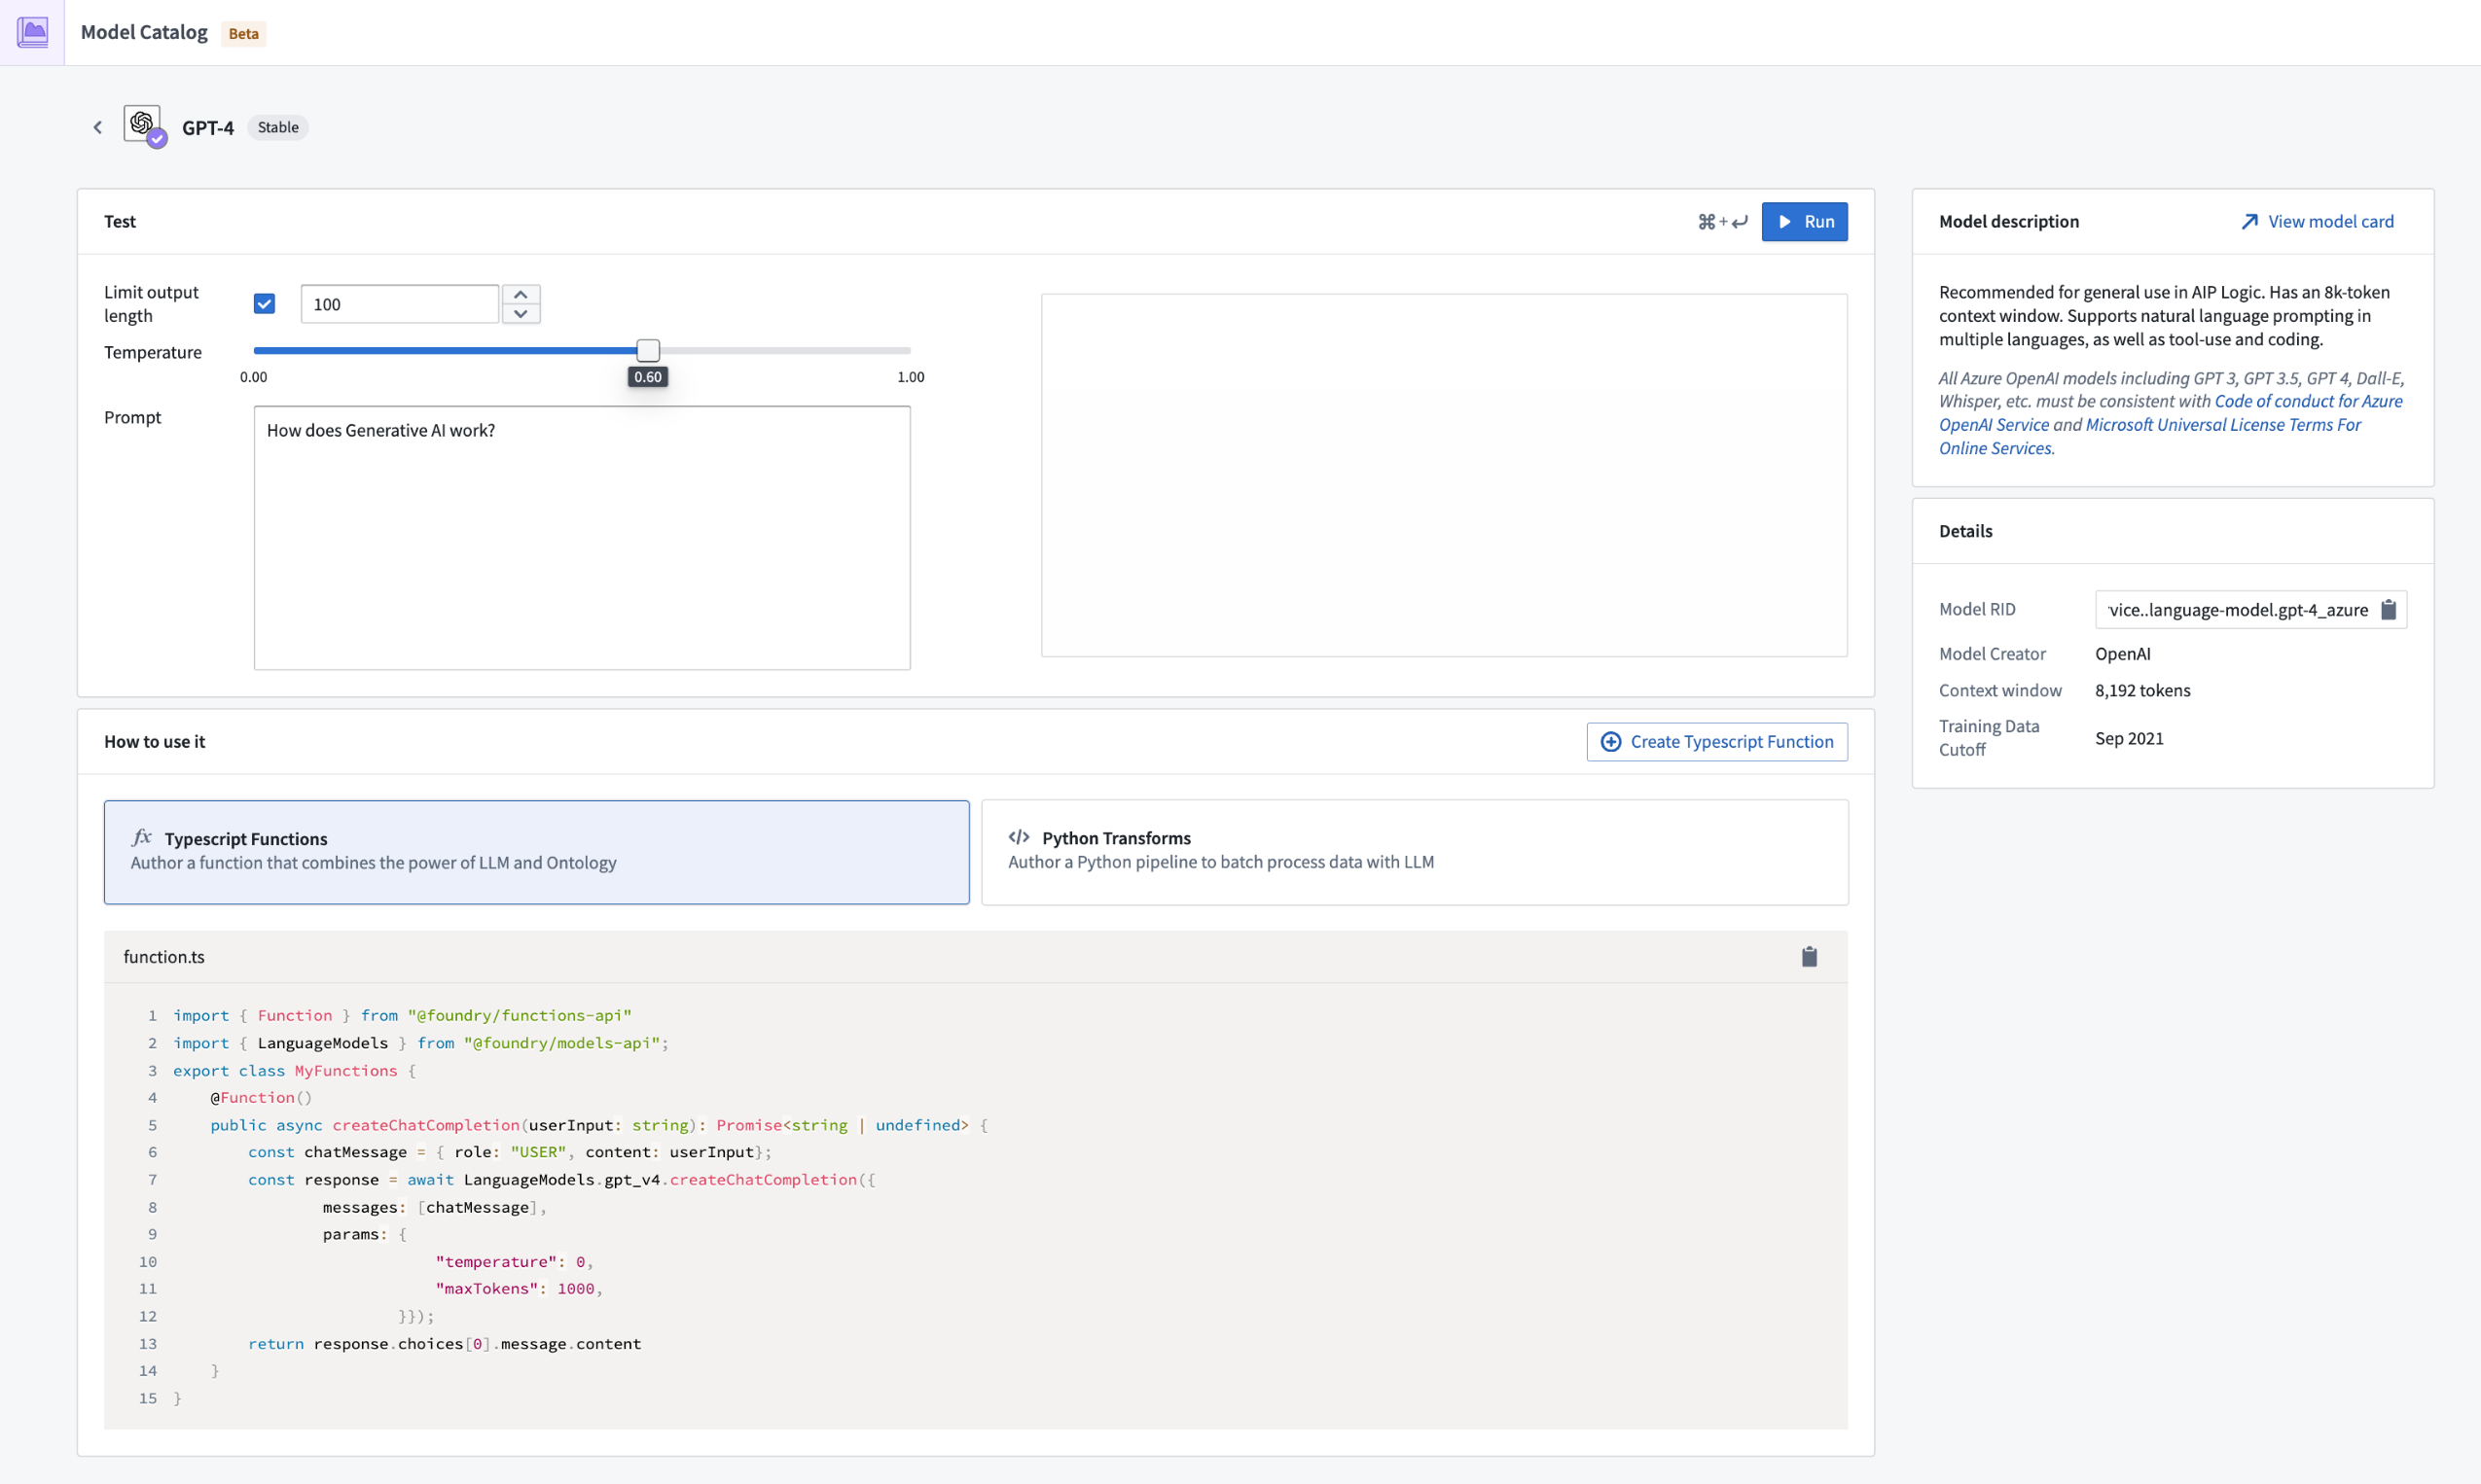The height and width of the screenshot is (1484, 2481).
Task: Click the 'How to use it' section heading
Action: pos(154,741)
